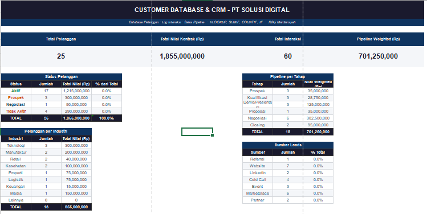The width and height of the screenshot is (427, 214).
Task: Select the Industri column header
Action: tap(16, 139)
